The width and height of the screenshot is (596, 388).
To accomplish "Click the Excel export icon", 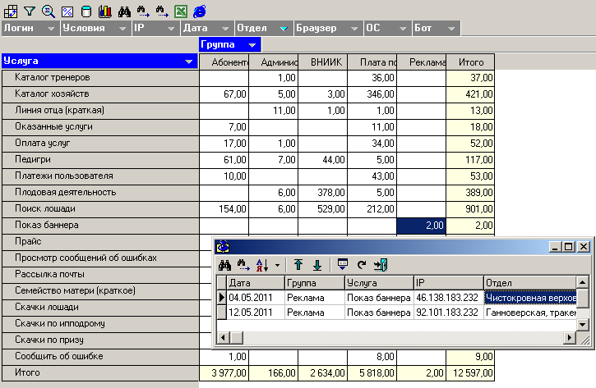I will pos(181,11).
